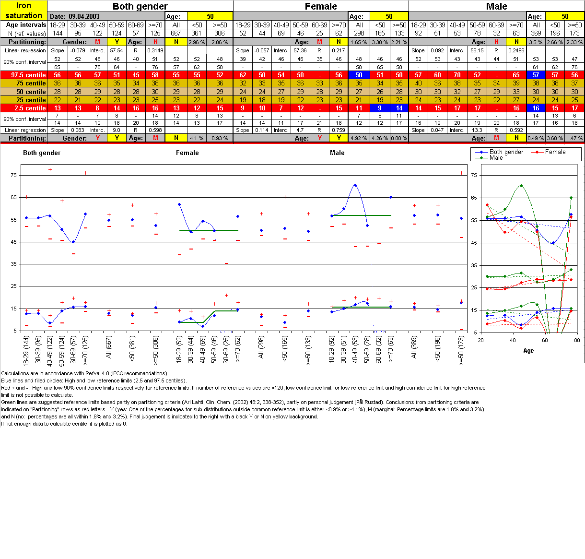The image size is (585, 559).
Task: Click the Date: 09.04.2003 cell
Action: 106,16
